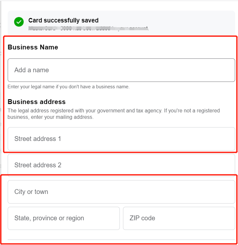The height and width of the screenshot is (245, 238).
Task: Click into "State, province or region" field
Action: pyautogui.click(x=63, y=218)
